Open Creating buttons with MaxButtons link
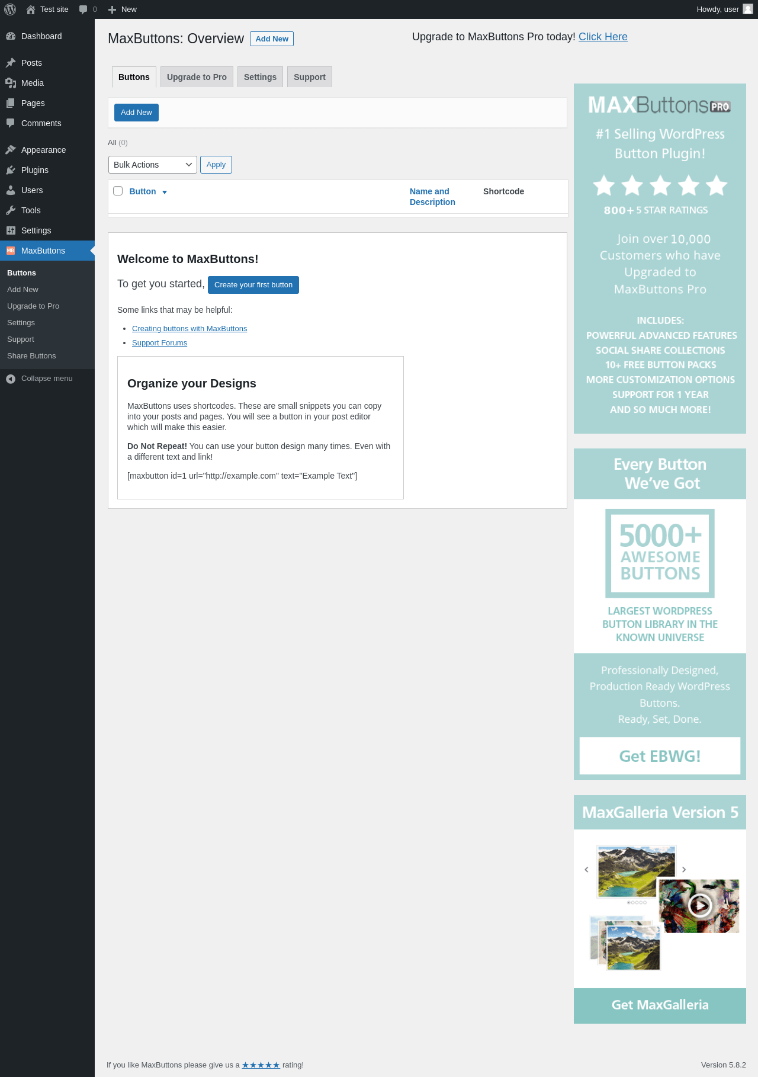 pos(189,329)
